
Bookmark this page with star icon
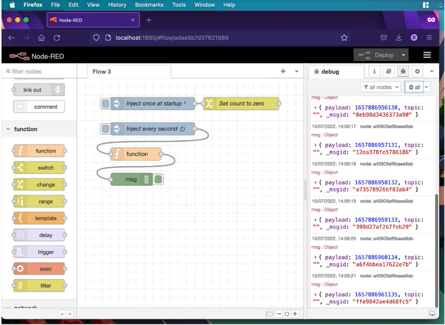[x=344, y=38]
